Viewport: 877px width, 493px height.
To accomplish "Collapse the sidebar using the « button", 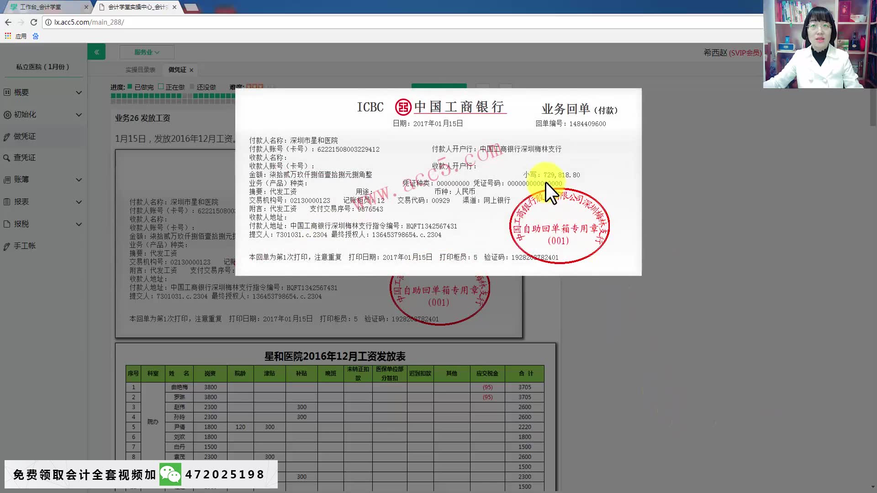I will (x=96, y=52).
